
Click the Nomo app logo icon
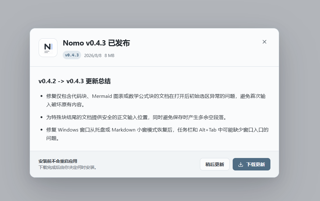tap(48, 48)
